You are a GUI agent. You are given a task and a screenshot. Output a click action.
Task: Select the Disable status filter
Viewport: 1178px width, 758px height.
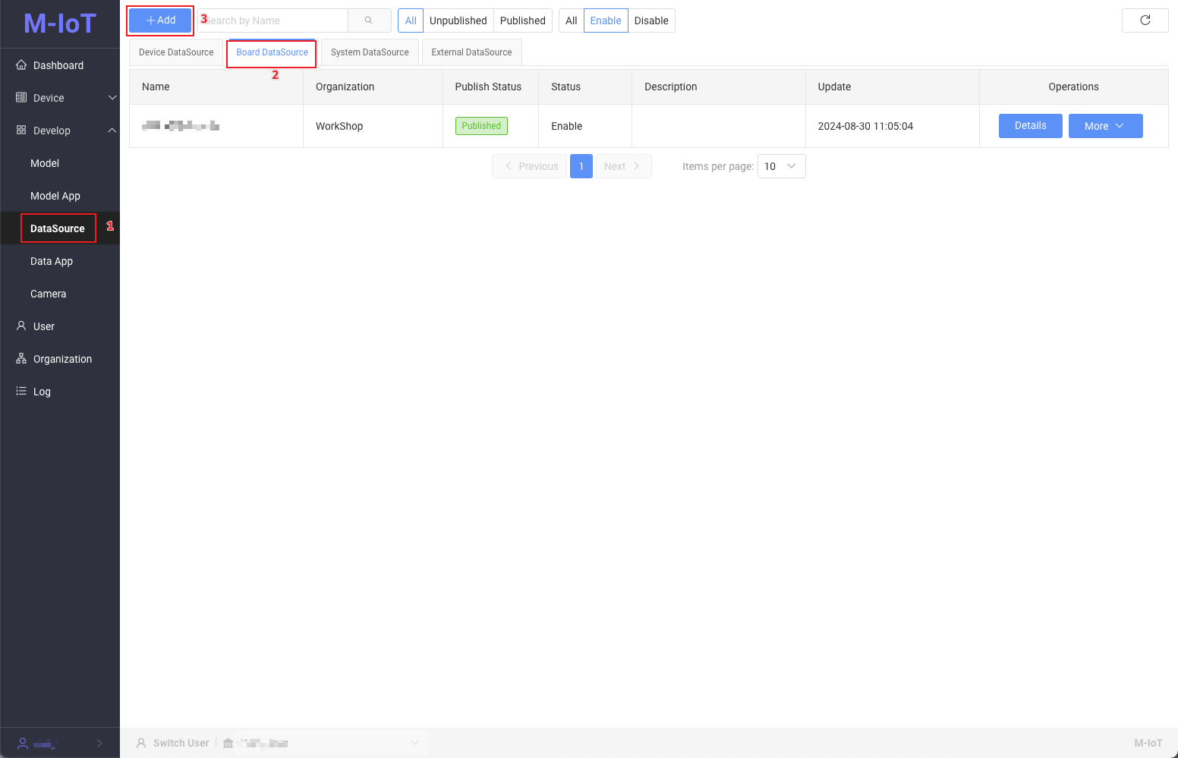[650, 20]
